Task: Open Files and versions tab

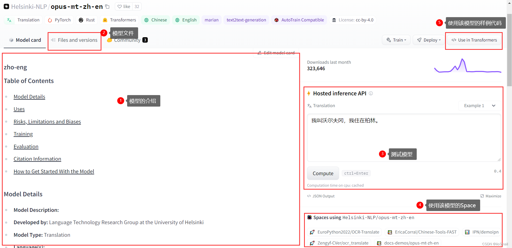Action: pos(74,40)
